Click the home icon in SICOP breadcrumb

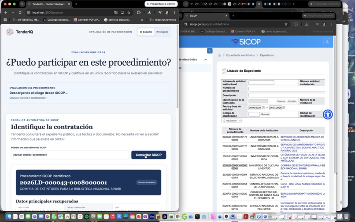click(x=219, y=55)
